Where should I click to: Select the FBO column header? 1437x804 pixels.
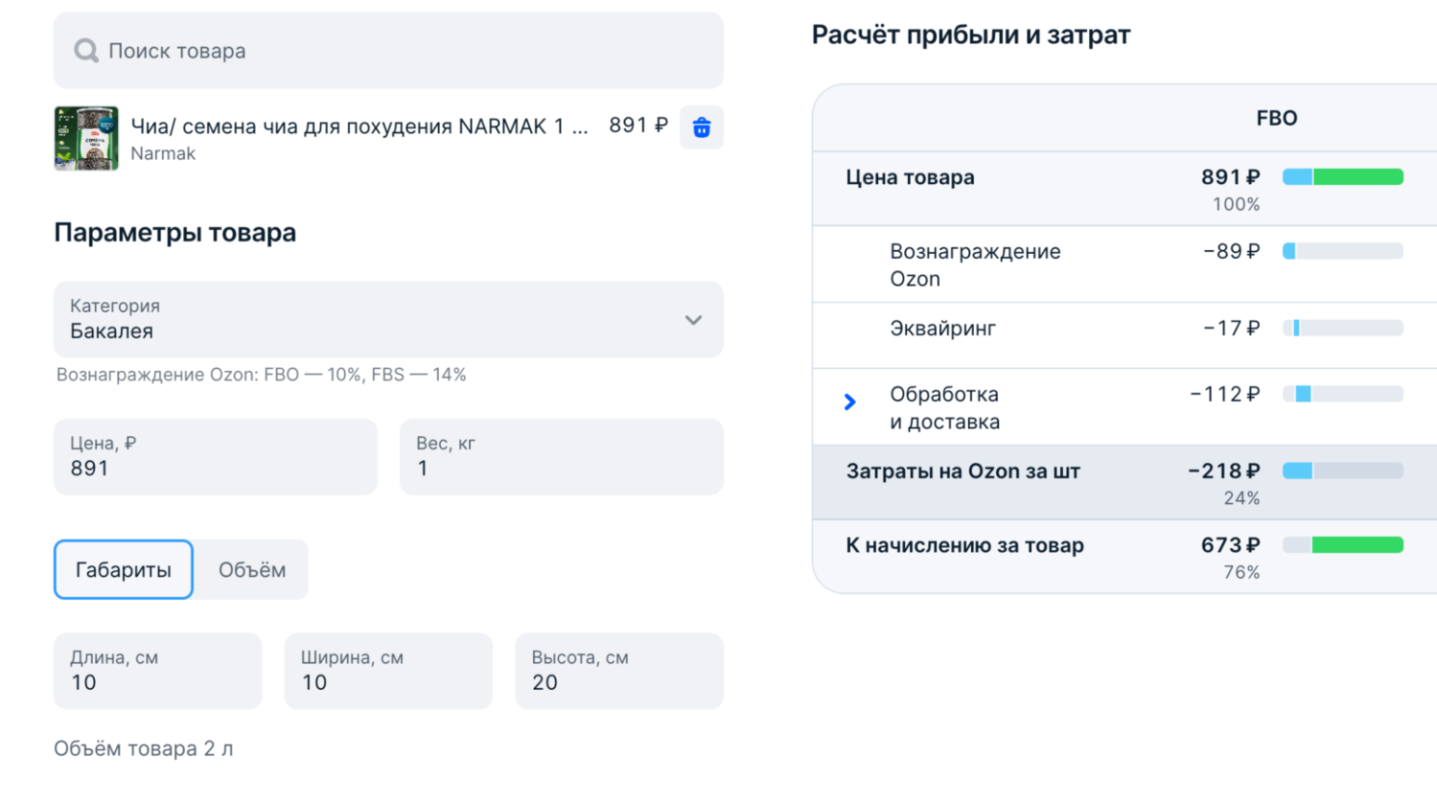1276,119
